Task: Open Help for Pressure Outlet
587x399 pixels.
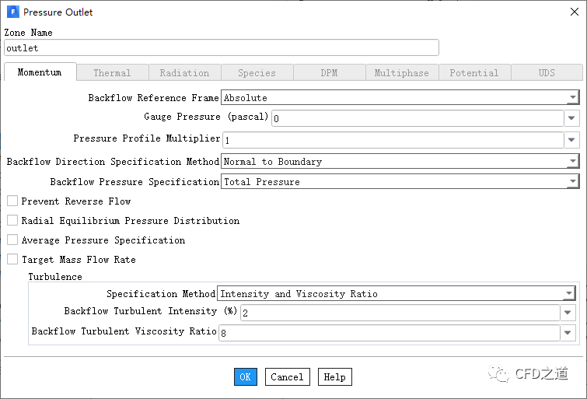Action: click(334, 377)
